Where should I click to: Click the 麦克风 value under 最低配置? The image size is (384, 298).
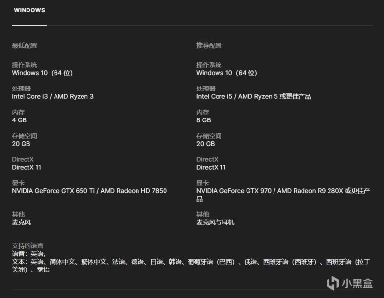pos(22,222)
